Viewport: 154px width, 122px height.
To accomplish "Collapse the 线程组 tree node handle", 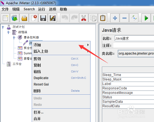I will pyautogui.click(x=8, y=32).
